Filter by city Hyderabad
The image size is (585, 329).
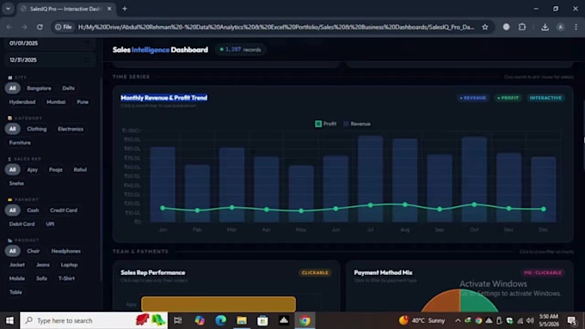click(22, 102)
